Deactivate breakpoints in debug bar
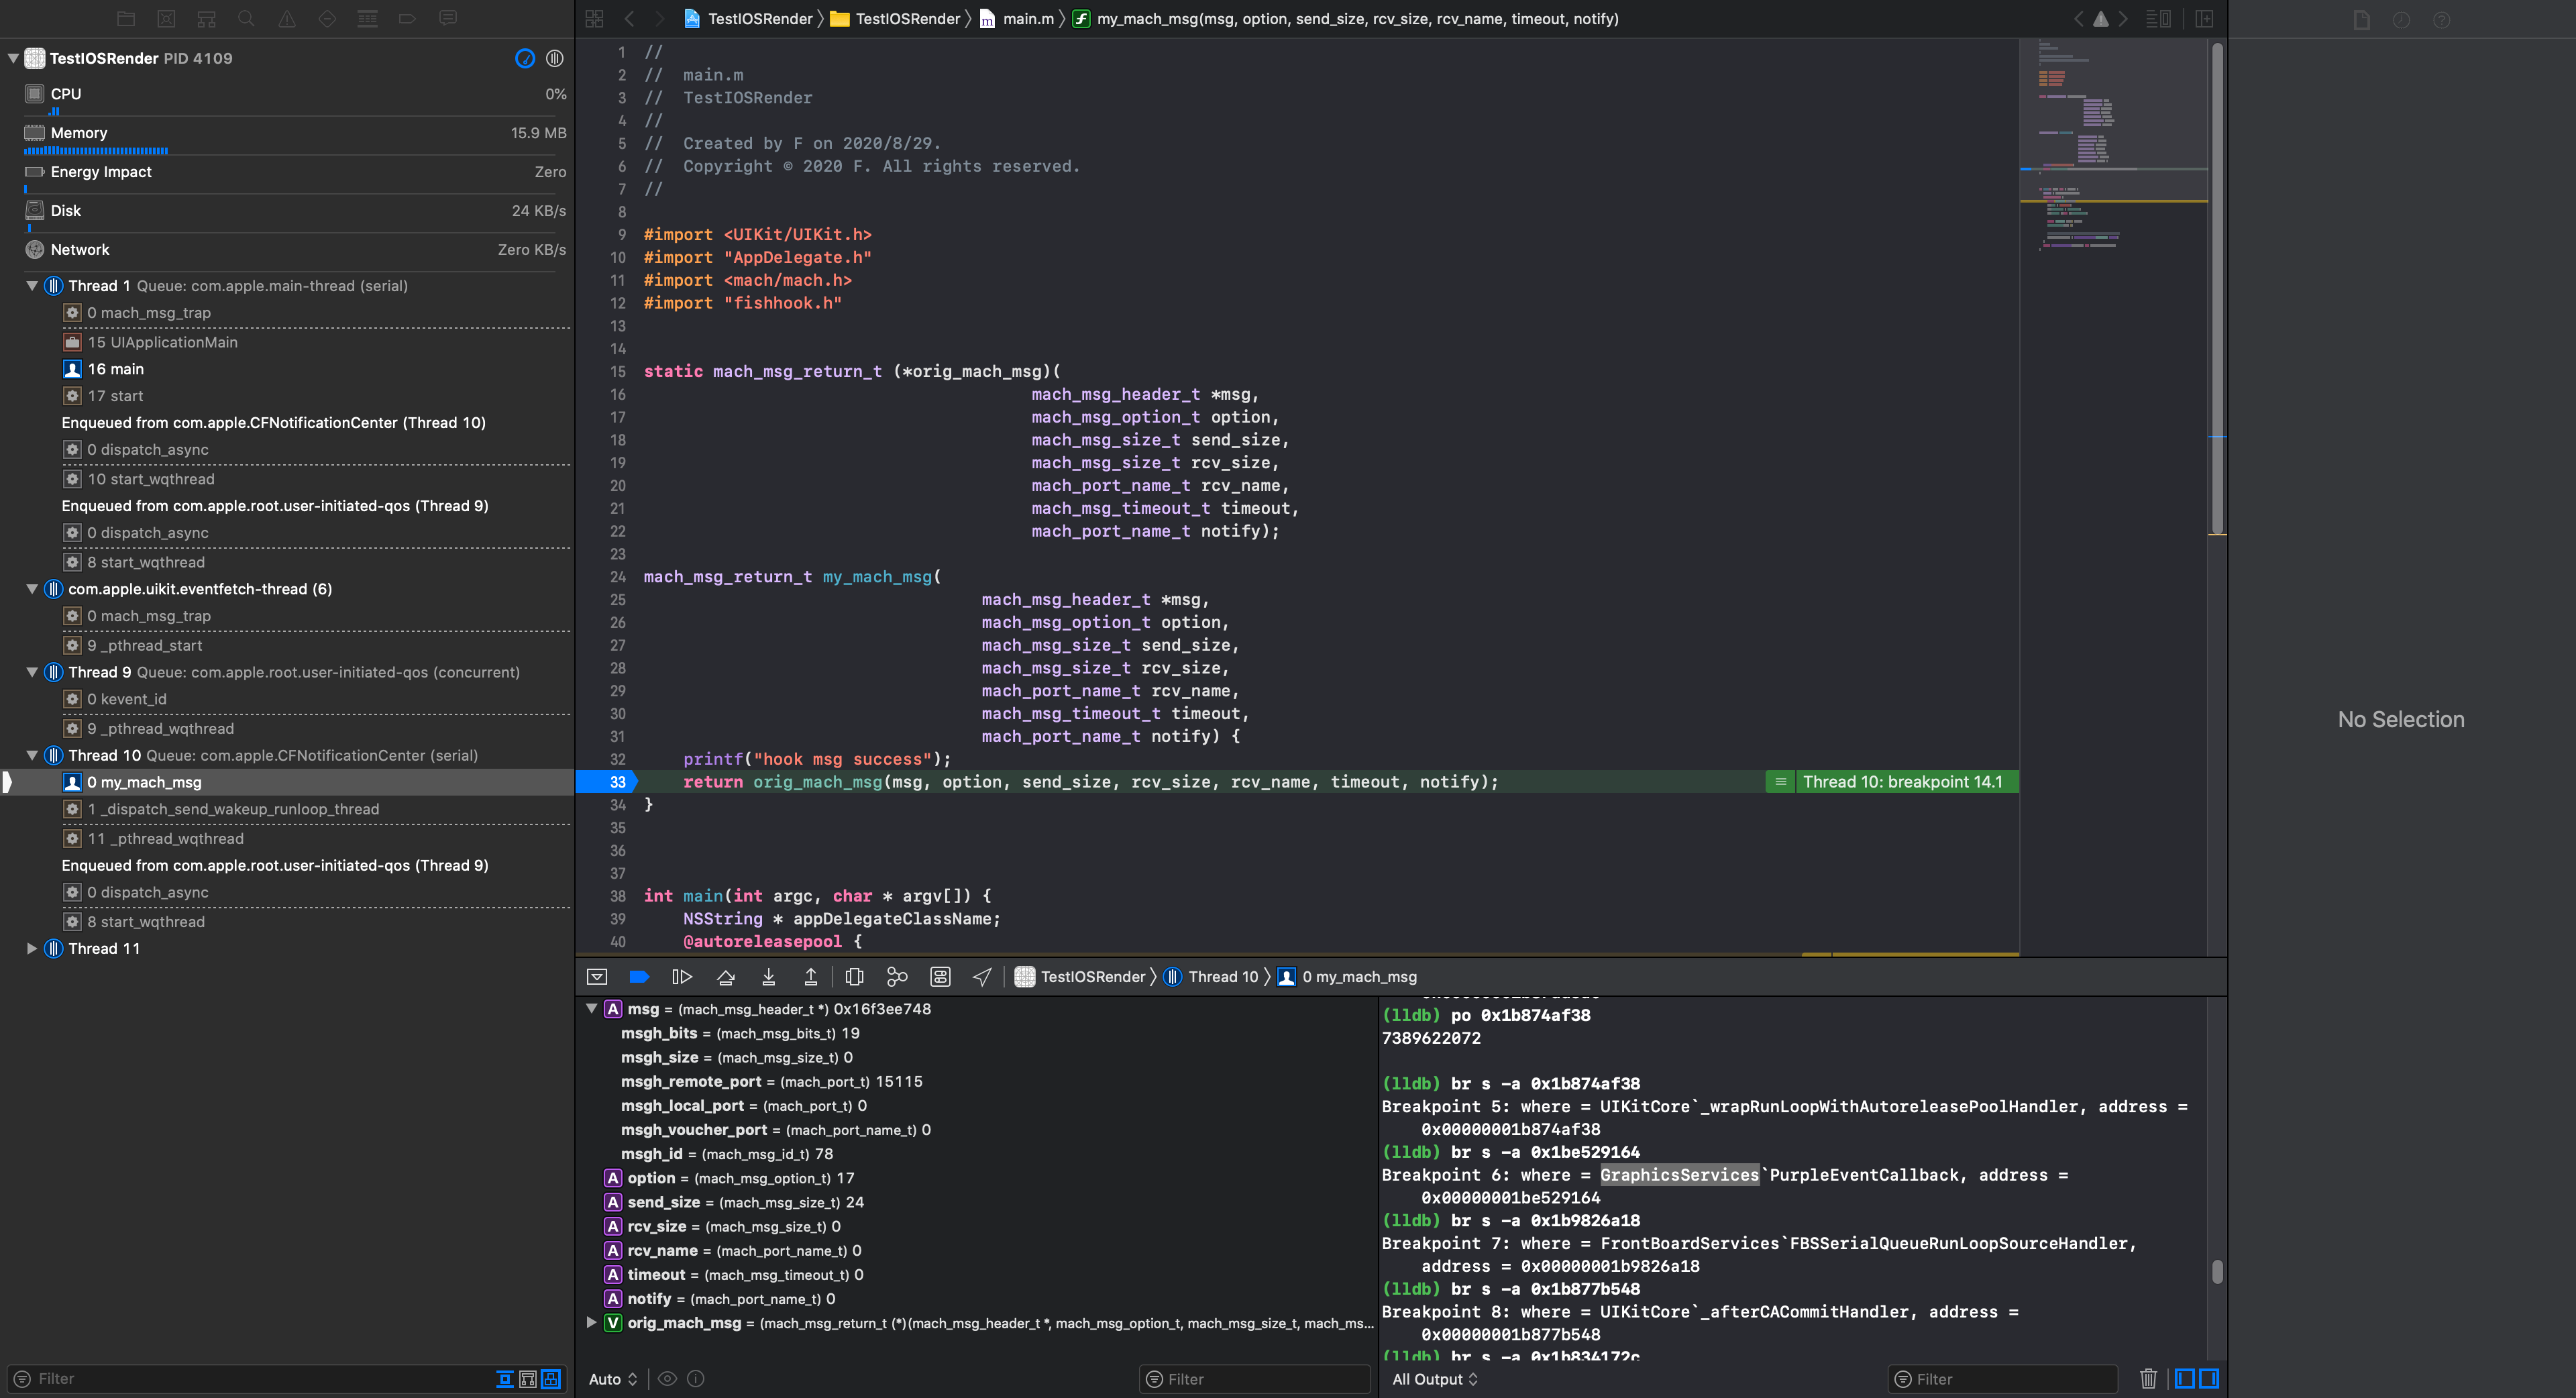The height and width of the screenshot is (1398, 2576). pyautogui.click(x=639, y=977)
